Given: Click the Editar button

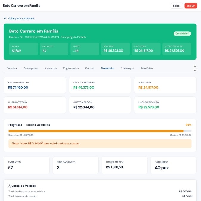Looking at the screenshot, I should tap(177, 6).
